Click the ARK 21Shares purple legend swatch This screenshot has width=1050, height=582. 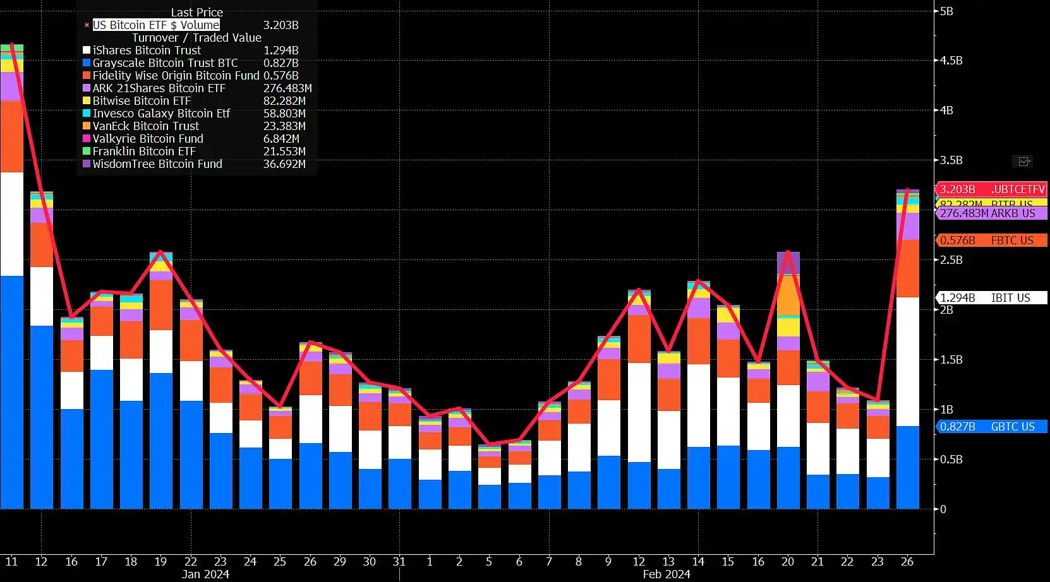coord(87,88)
